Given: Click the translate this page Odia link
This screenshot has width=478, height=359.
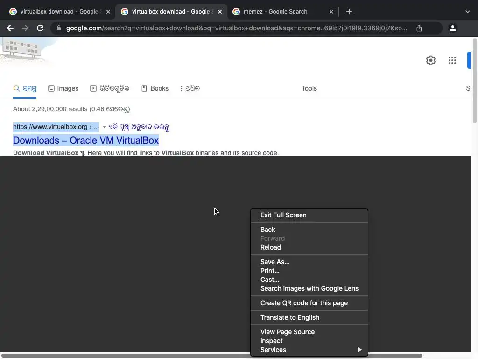Looking at the screenshot, I should coord(139,127).
